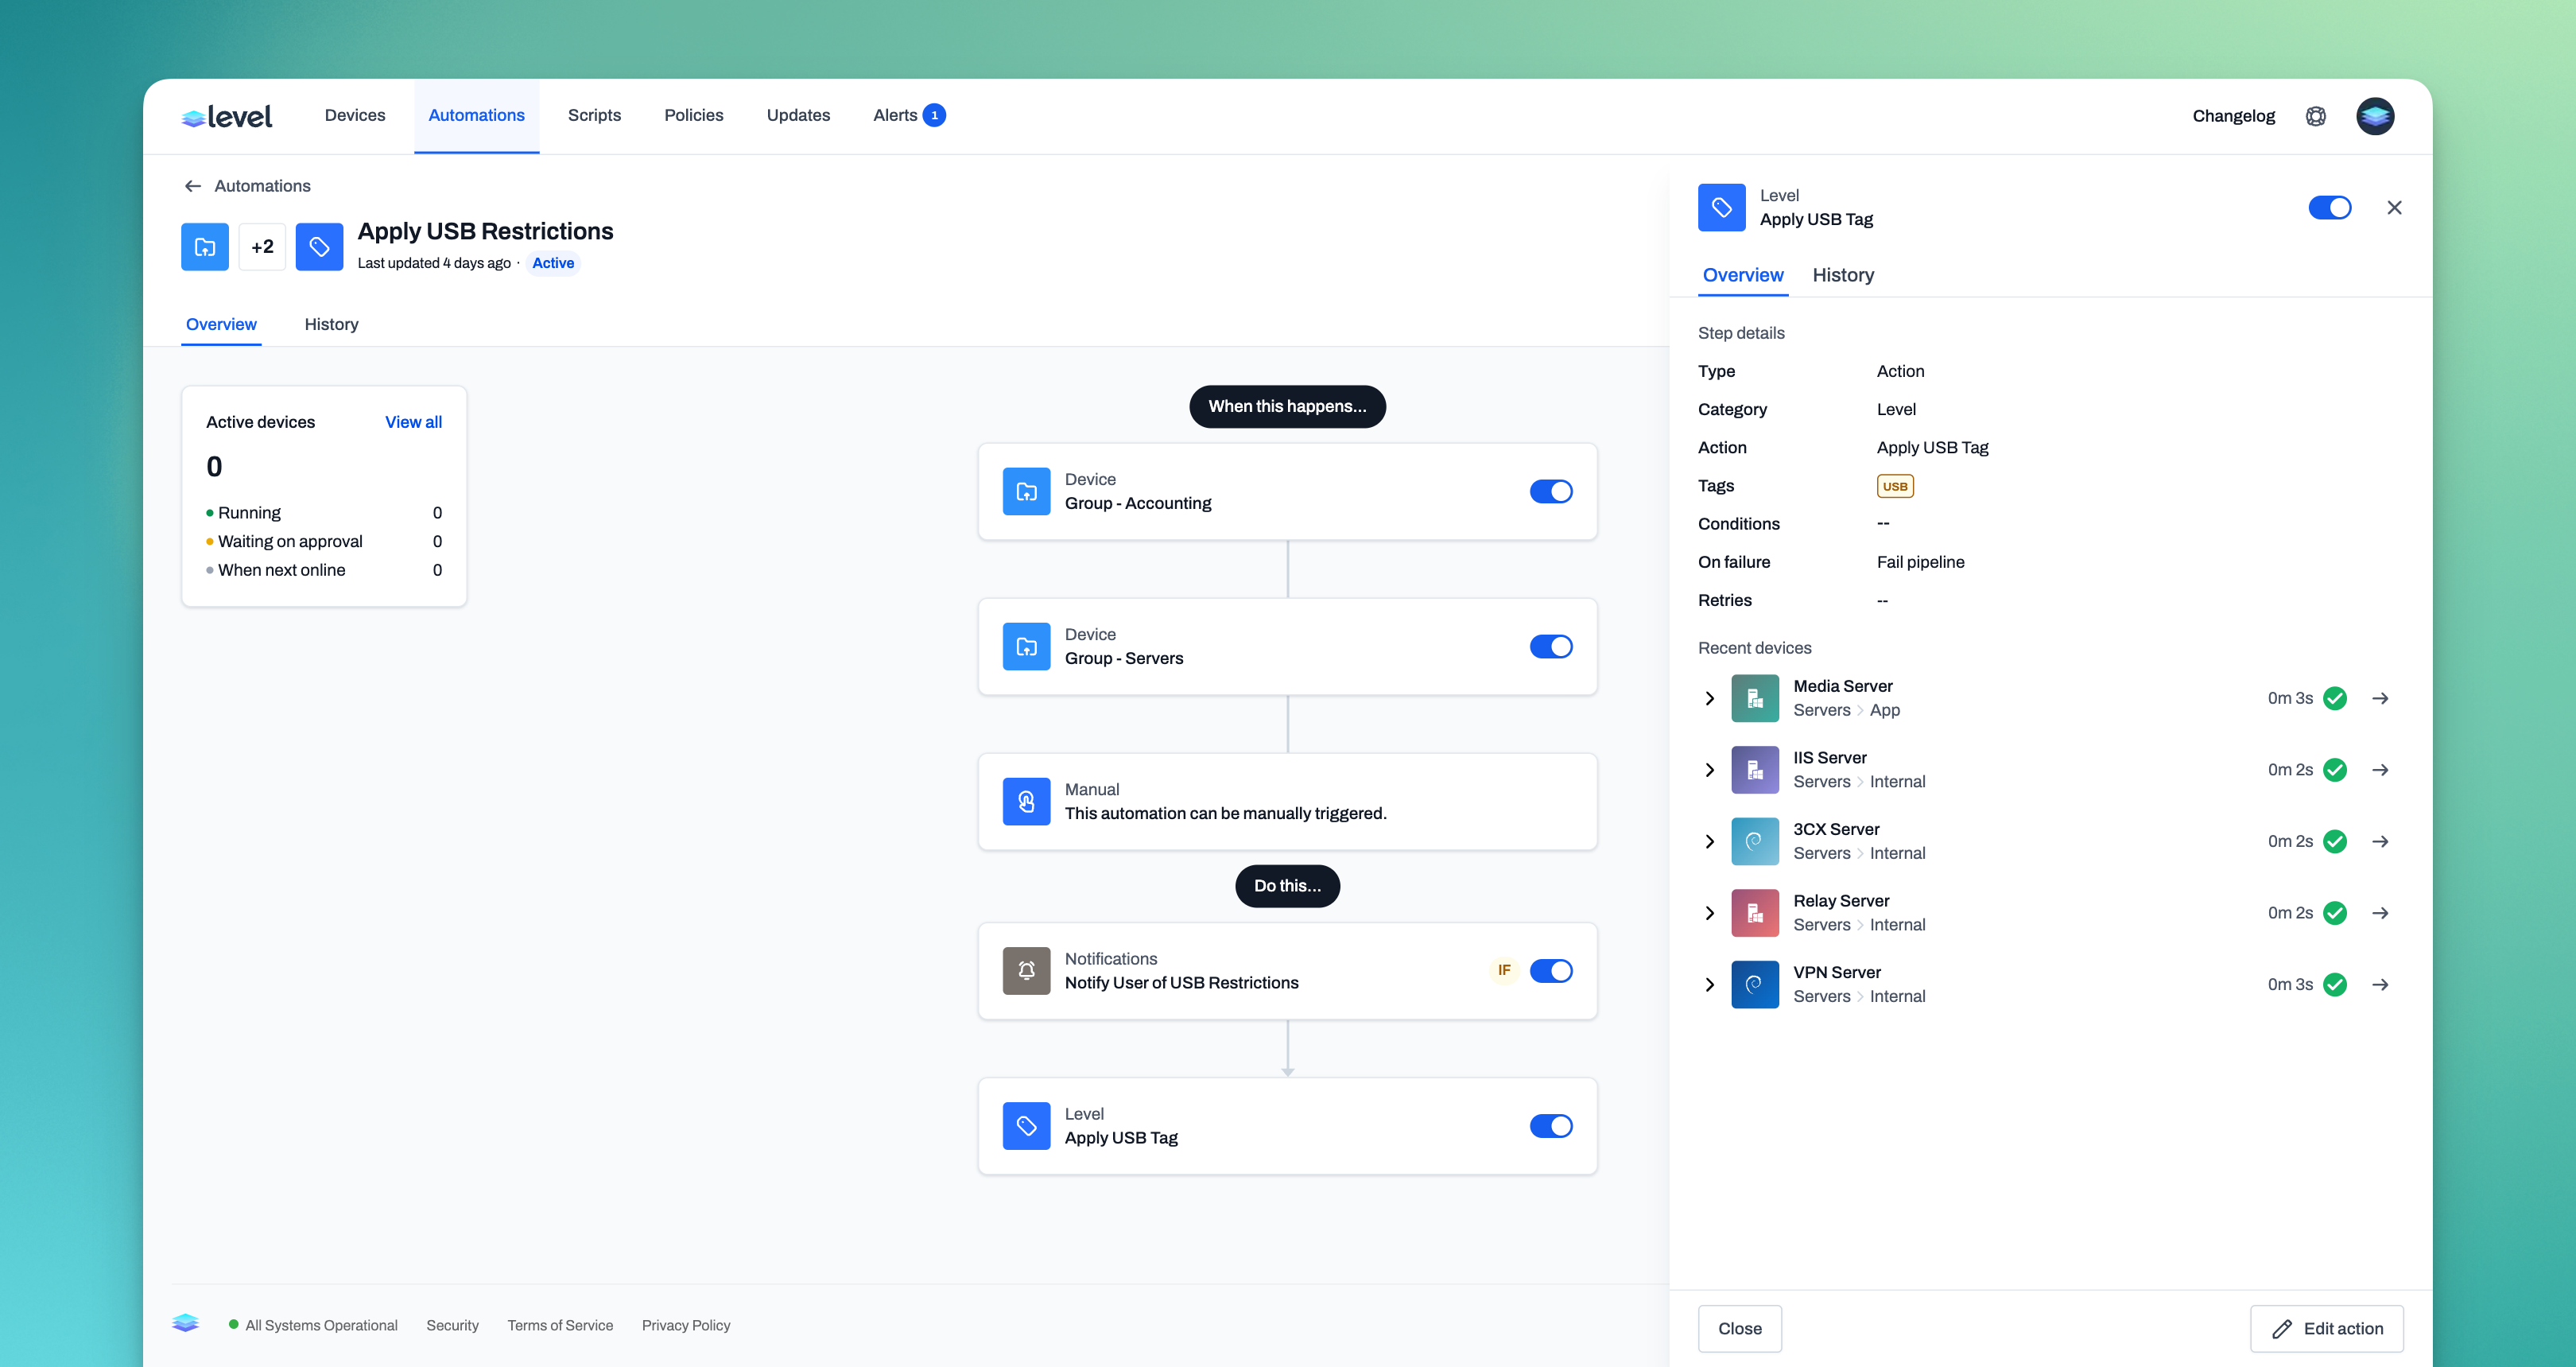Open the user profile avatar
The image size is (2576, 1367).
click(x=2375, y=116)
